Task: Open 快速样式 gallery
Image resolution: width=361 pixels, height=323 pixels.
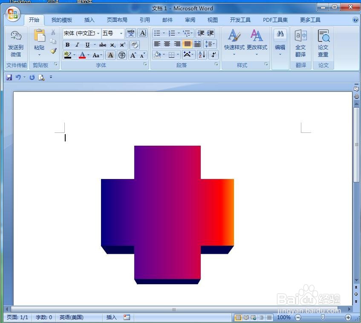Action: tap(234, 43)
